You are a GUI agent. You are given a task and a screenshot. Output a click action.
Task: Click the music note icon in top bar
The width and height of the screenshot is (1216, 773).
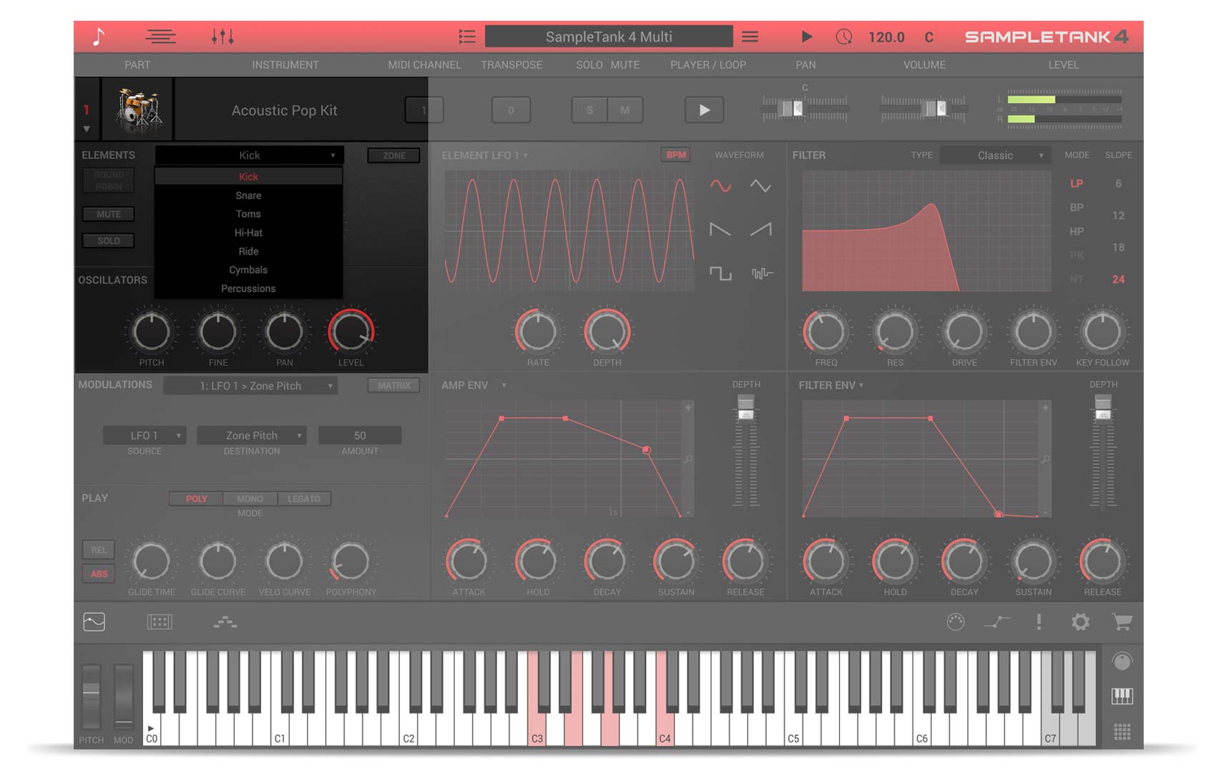pyautogui.click(x=99, y=37)
